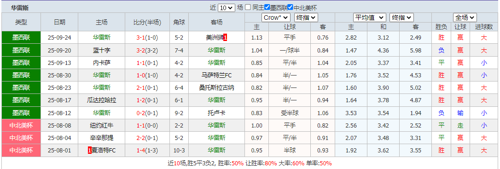
Task: Click the 胜率 50% summary value
Action: (x=238, y=163)
